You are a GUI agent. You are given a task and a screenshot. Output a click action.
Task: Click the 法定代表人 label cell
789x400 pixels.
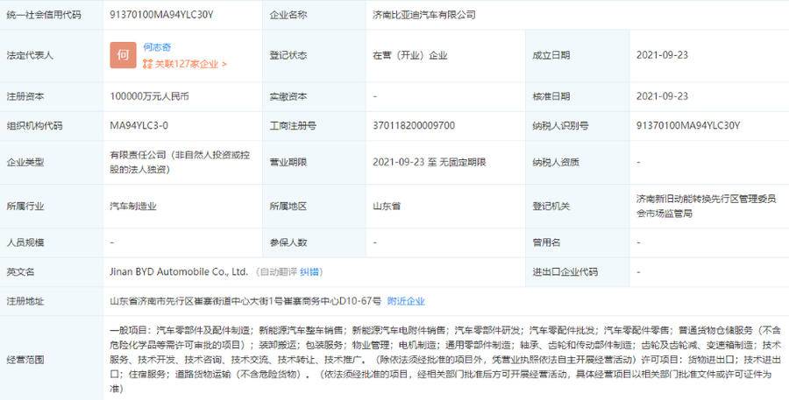pyautogui.click(x=52, y=55)
